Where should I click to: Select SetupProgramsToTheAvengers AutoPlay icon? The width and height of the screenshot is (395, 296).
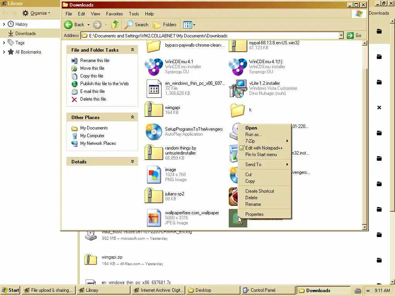154,132
